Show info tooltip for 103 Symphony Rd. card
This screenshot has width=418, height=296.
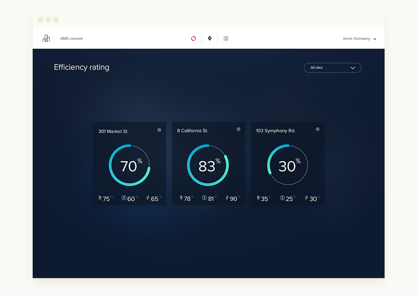tap(317, 129)
